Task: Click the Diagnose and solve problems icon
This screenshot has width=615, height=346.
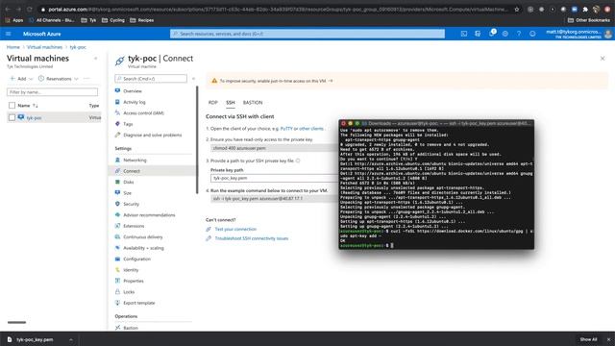Action: coord(117,135)
